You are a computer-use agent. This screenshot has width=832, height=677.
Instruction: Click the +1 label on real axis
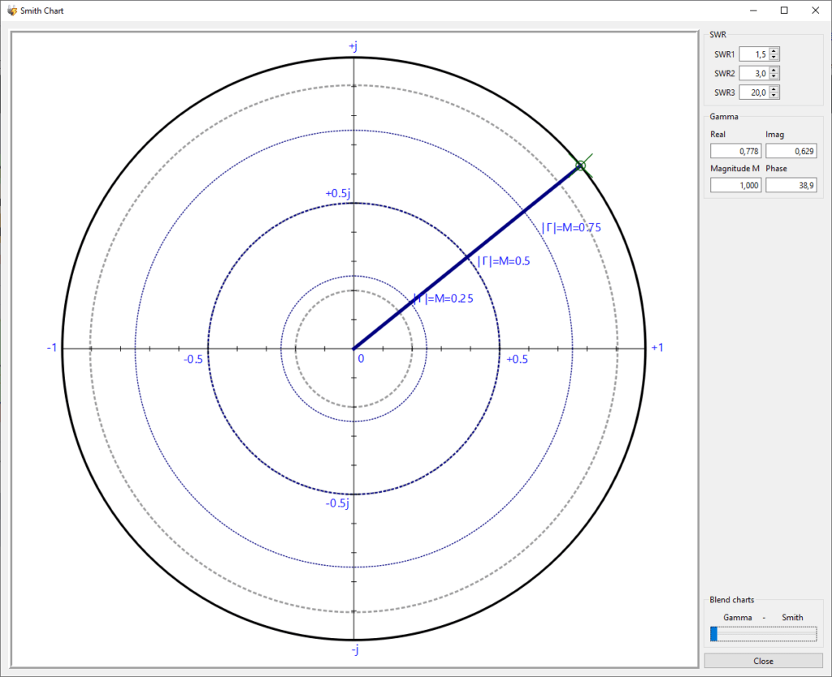tap(657, 347)
